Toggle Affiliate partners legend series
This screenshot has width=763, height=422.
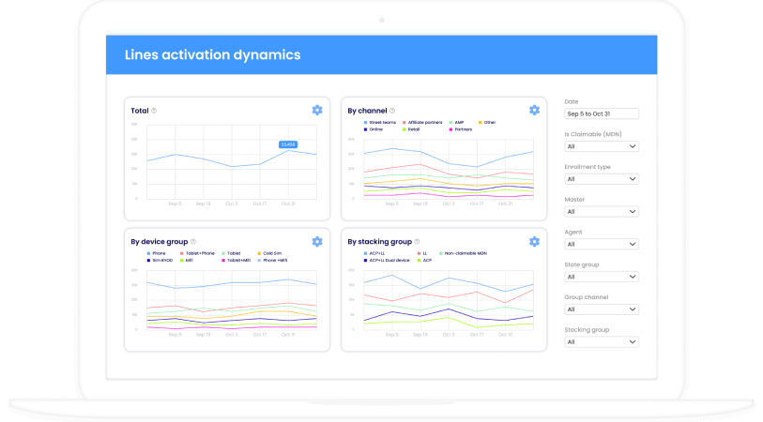[x=422, y=122]
